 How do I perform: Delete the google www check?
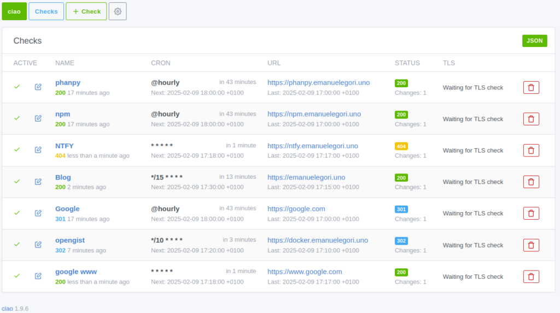pyautogui.click(x=531, y=276)
